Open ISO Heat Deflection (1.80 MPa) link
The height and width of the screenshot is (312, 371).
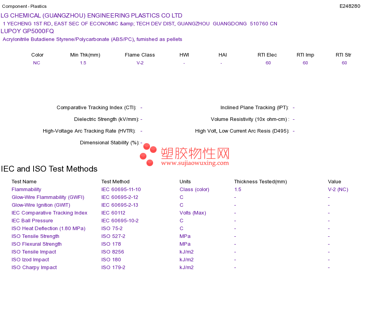coord(48,228)
